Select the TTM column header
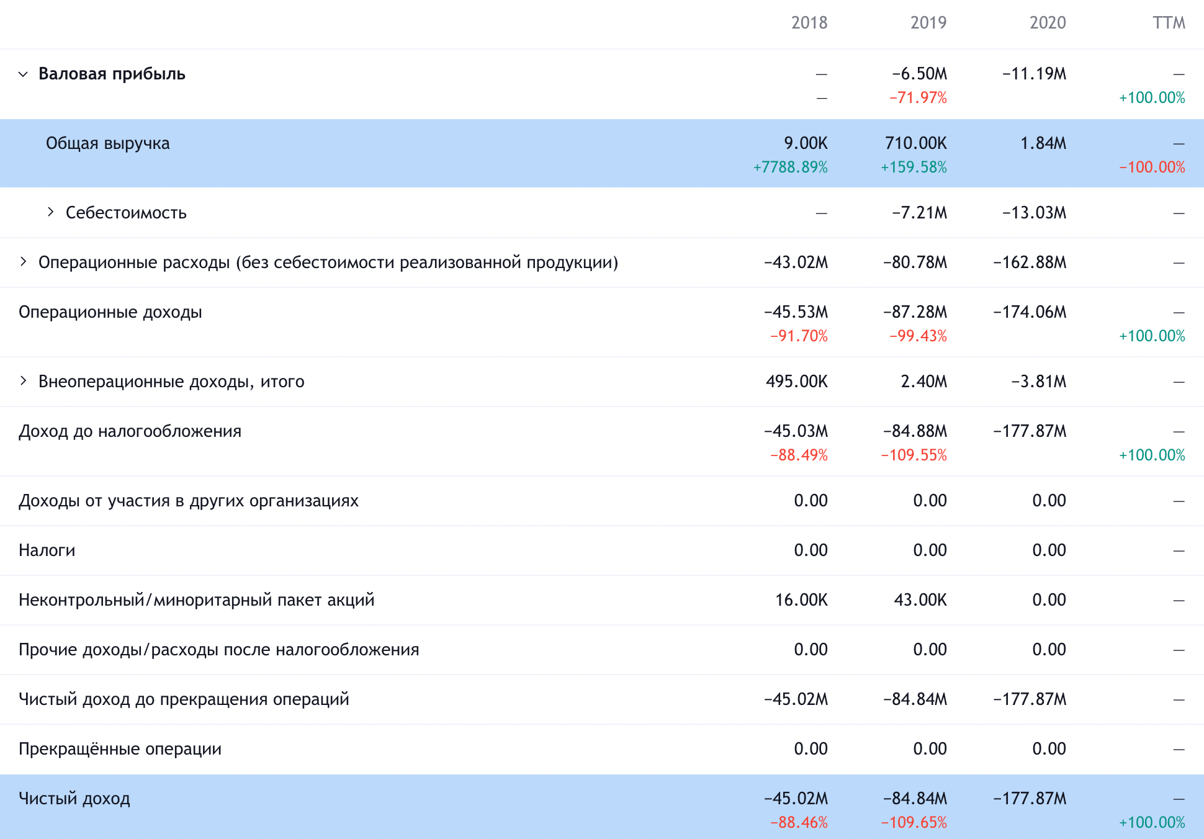This screenshot has height=839, width=1204. [x=1169, y=23]
